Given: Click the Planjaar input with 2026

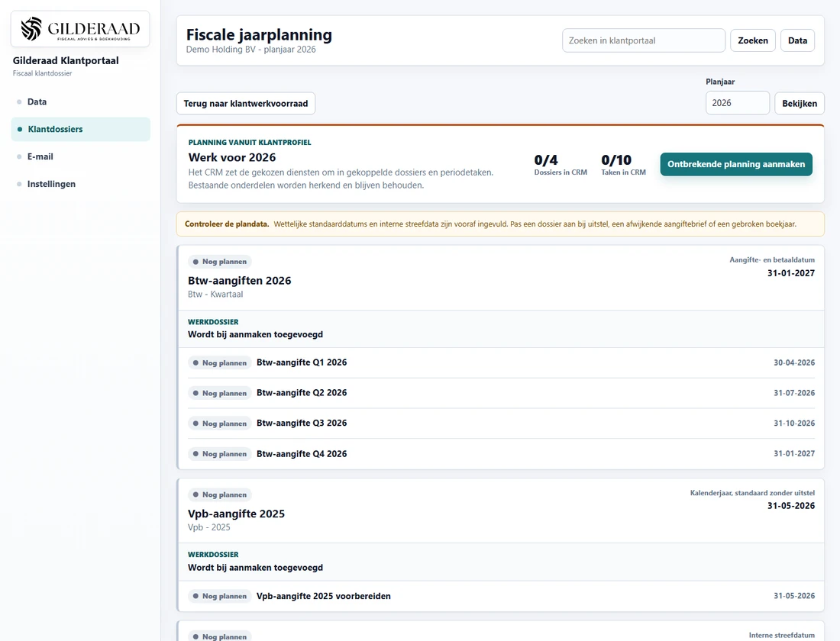Looking at the screenshot, I should [737, 103].
